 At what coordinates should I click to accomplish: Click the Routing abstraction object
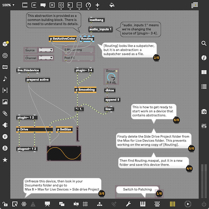click(87, 39)
